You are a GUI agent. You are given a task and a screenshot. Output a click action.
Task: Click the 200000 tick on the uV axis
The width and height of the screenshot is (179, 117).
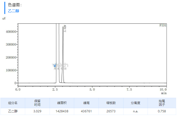tap(11, 57)
